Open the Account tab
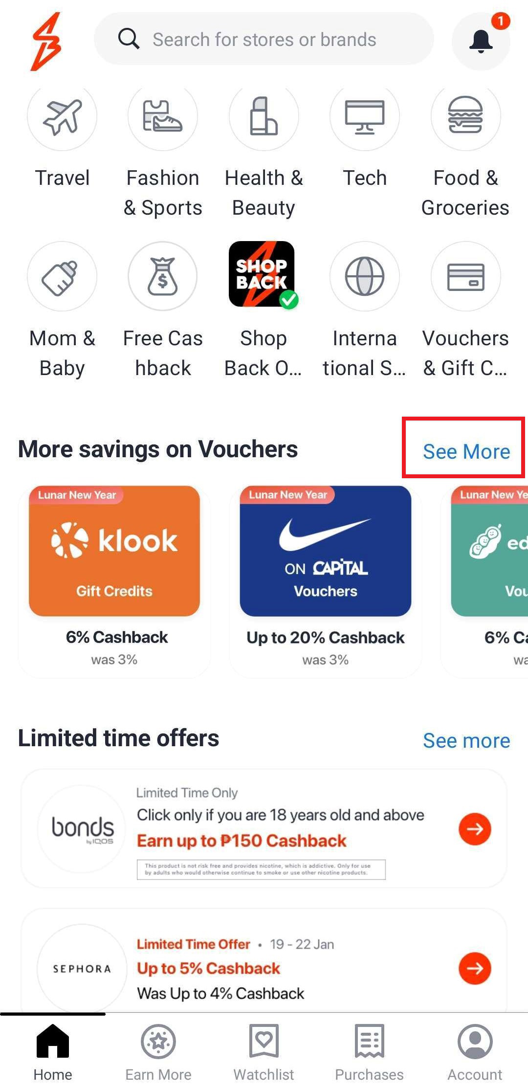 point(475,1052)
